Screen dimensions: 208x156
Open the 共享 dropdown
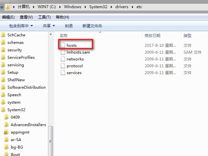click(x=49, y=26)
